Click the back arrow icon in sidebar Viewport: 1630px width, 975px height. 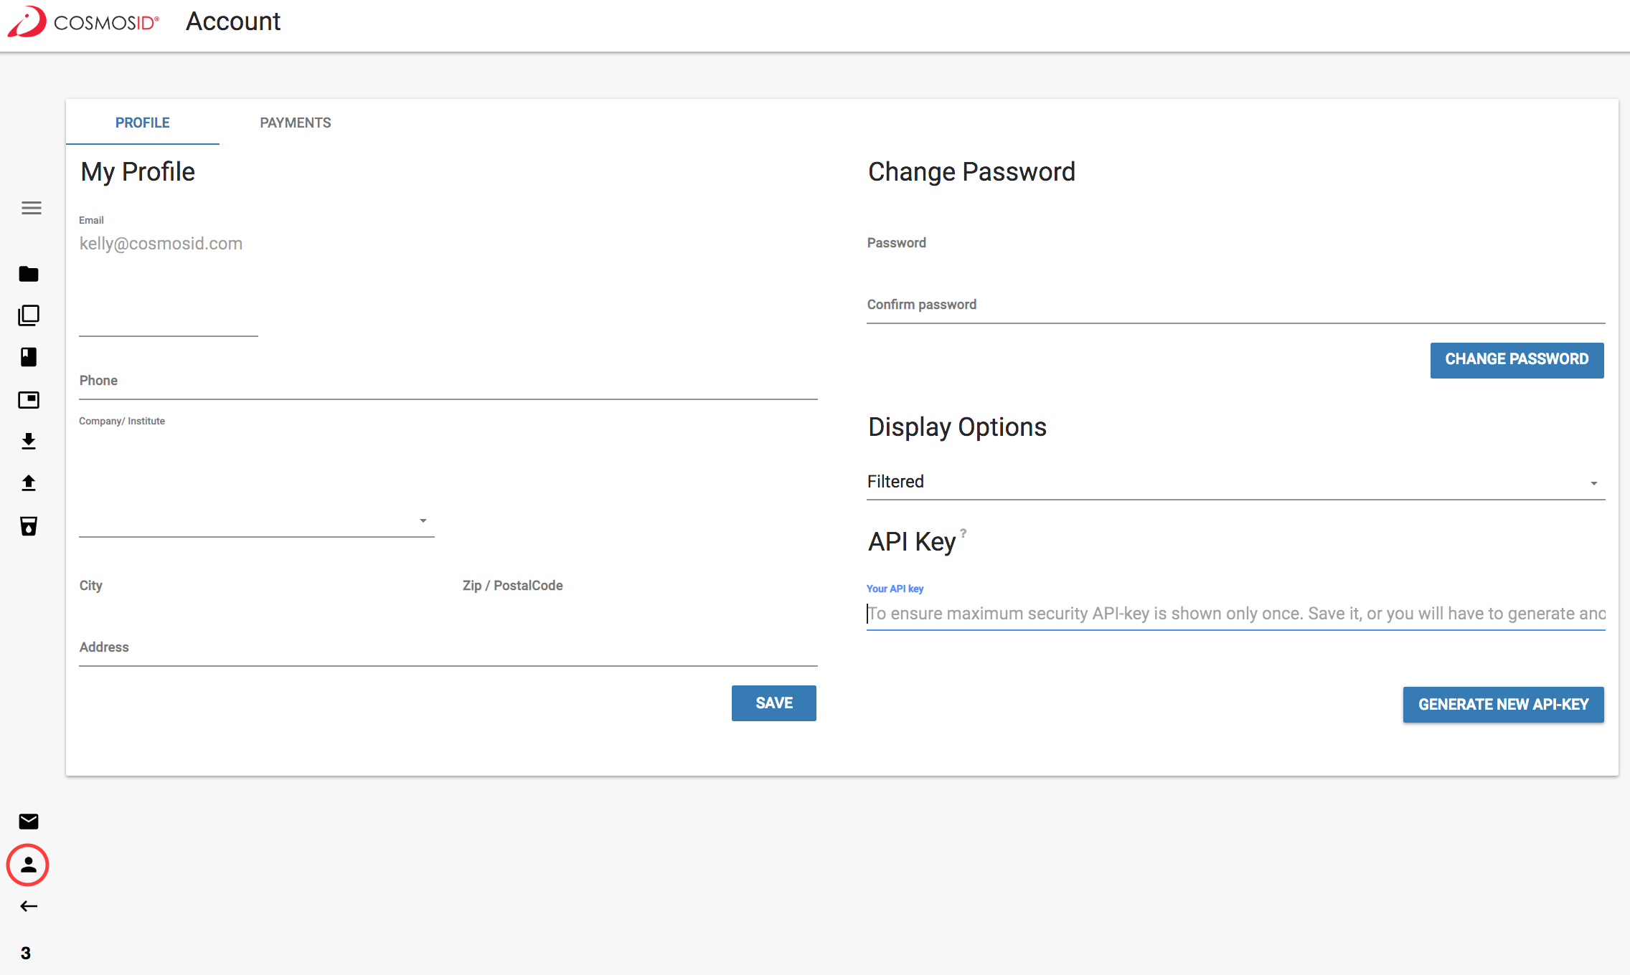click(29, 906)
